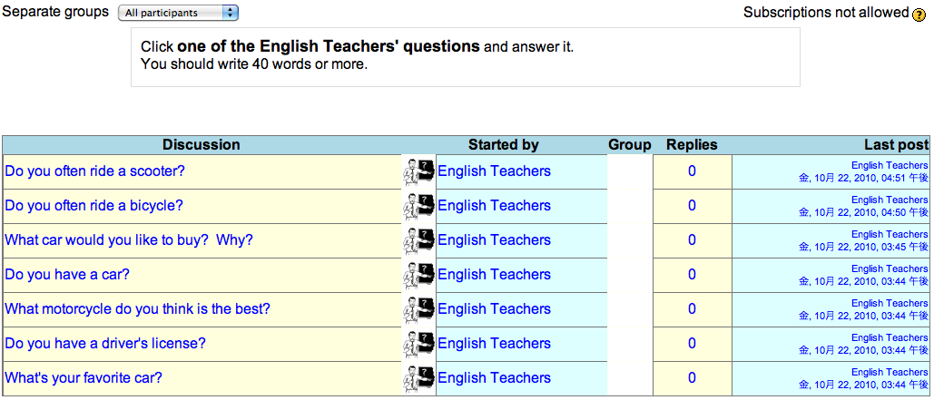Open 'Do you have a driver's license?' discussion
This screenshot has width=934, height=400.
point(105,344)
